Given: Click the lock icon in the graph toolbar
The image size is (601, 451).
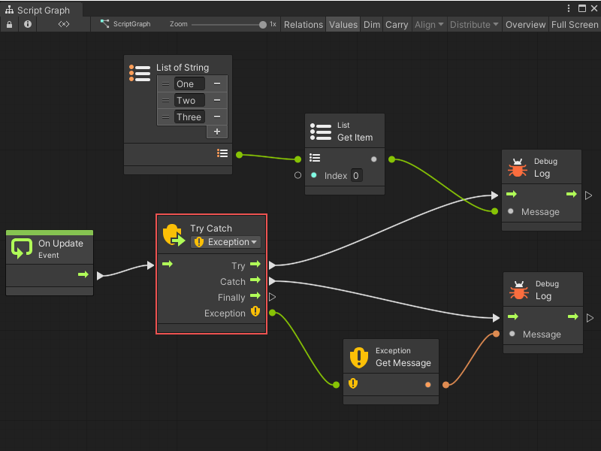Looking at the screenshot, I should click(x=8, y=24).
